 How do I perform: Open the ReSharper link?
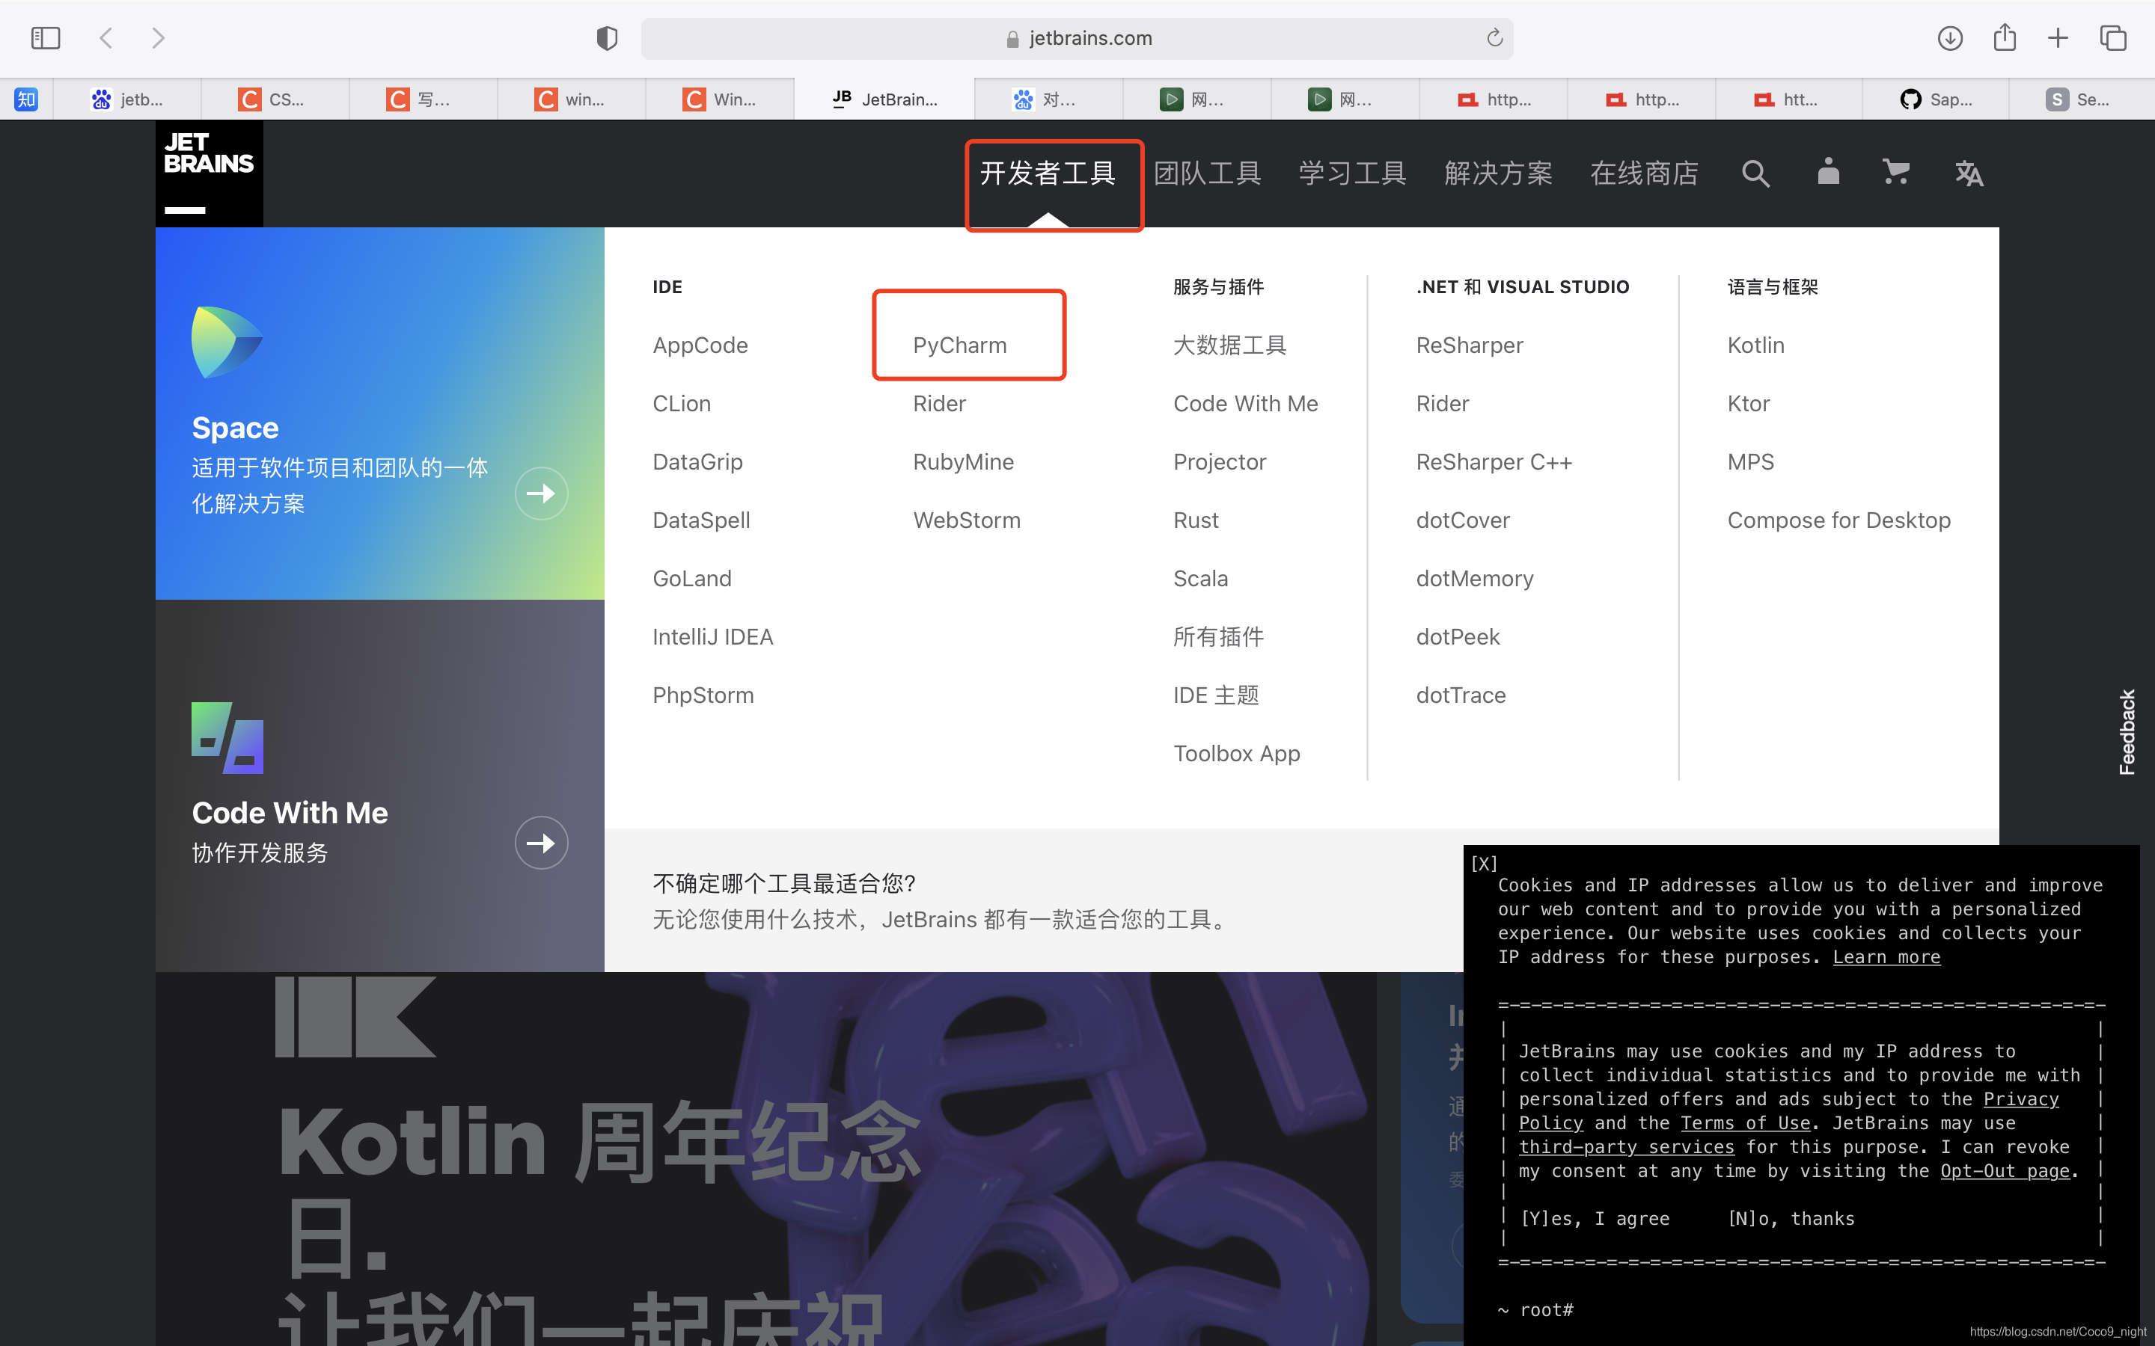[x=1470, y=345]
